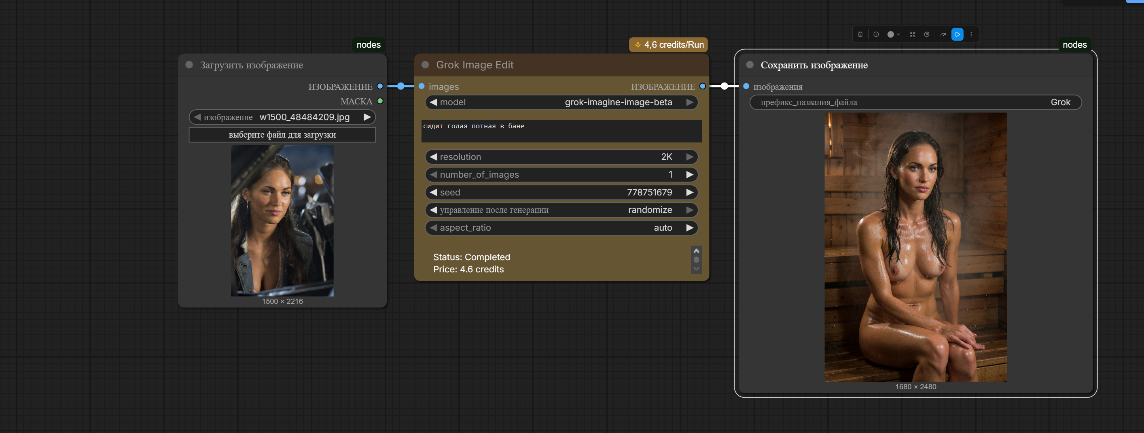Click the nodes badge above Load Image node
The height and width of the screenshot is (433, 1144).
point(368,45)
